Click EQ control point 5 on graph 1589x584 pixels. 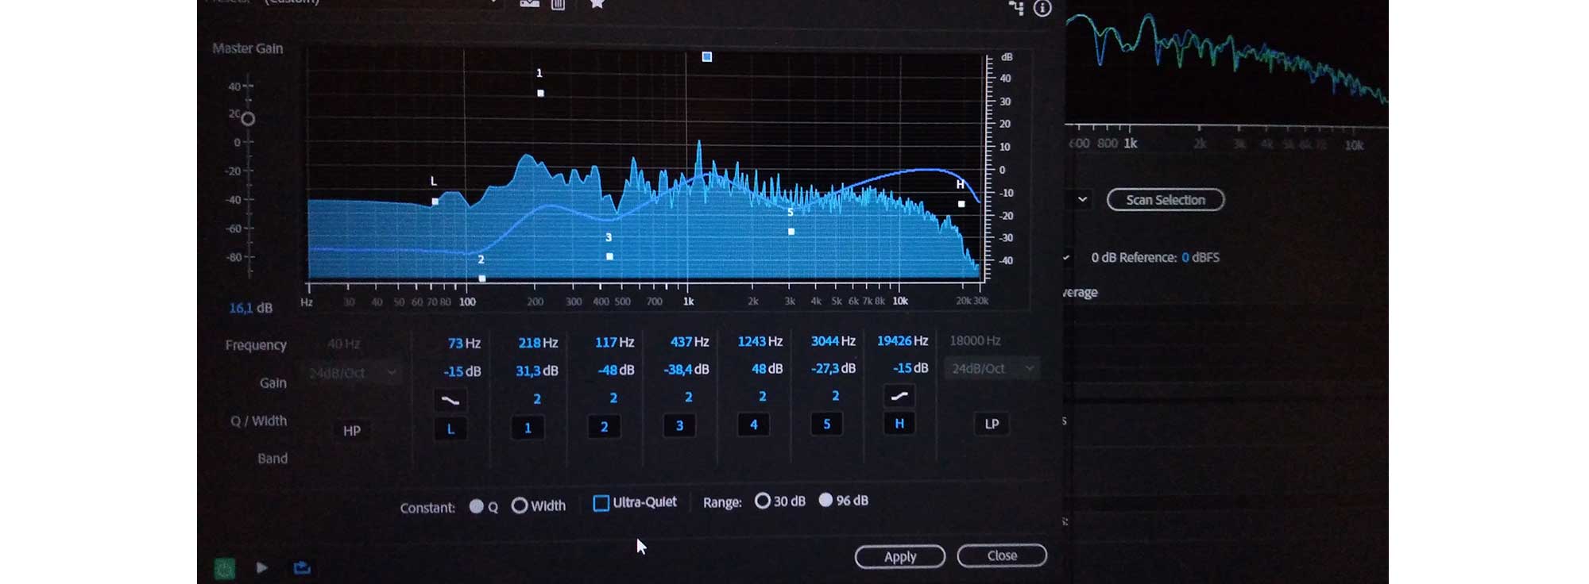[791, 232]
